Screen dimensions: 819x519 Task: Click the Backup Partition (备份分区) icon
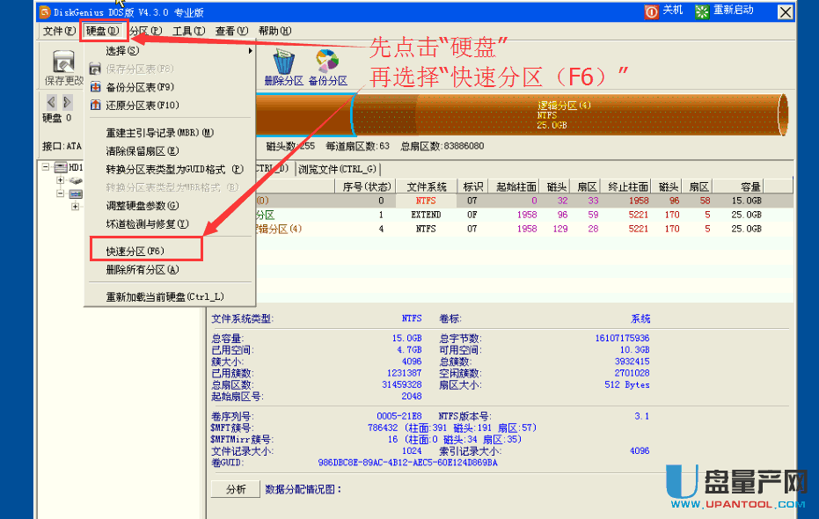coord(327,62)
